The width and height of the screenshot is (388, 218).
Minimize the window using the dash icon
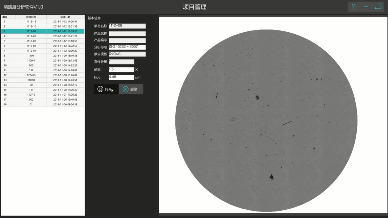[366, 7]
